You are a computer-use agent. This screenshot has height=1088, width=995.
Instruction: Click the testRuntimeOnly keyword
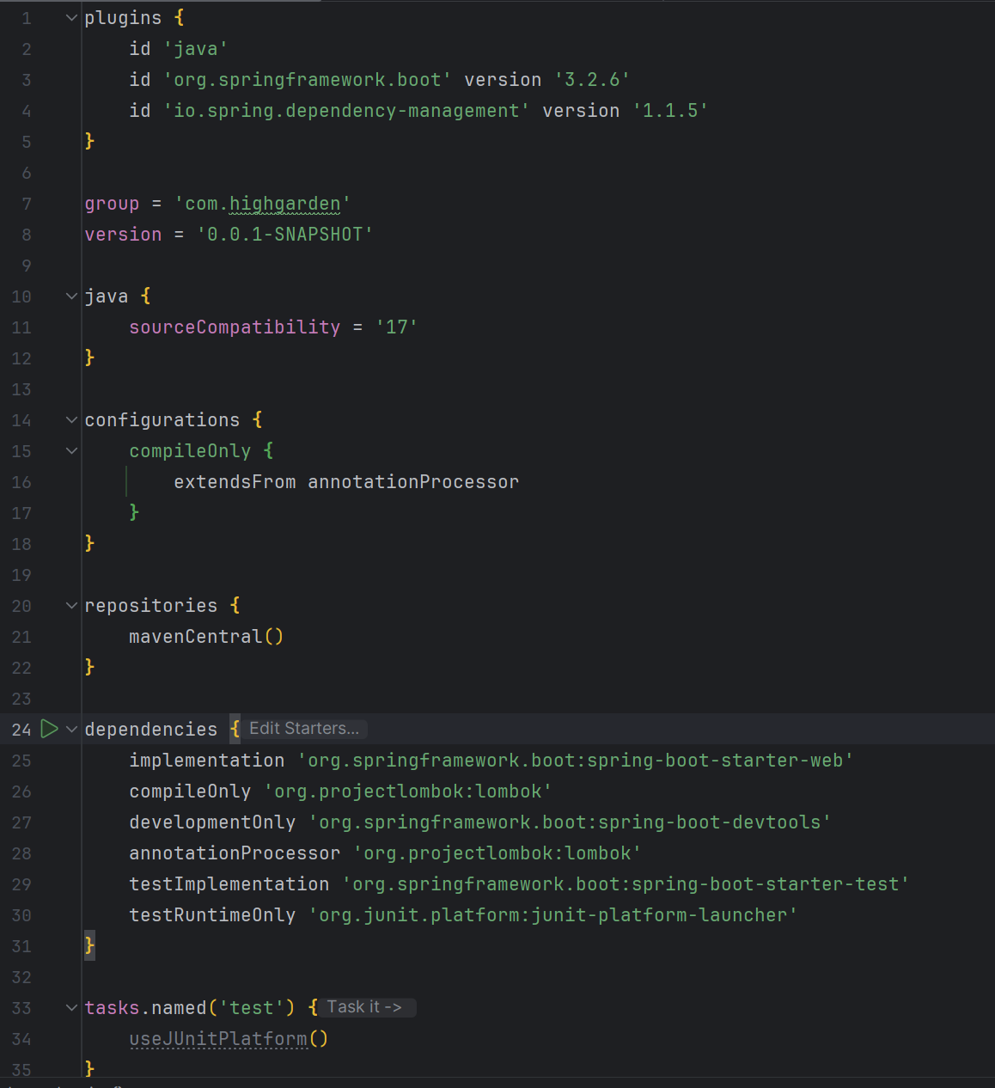point(212,915)
